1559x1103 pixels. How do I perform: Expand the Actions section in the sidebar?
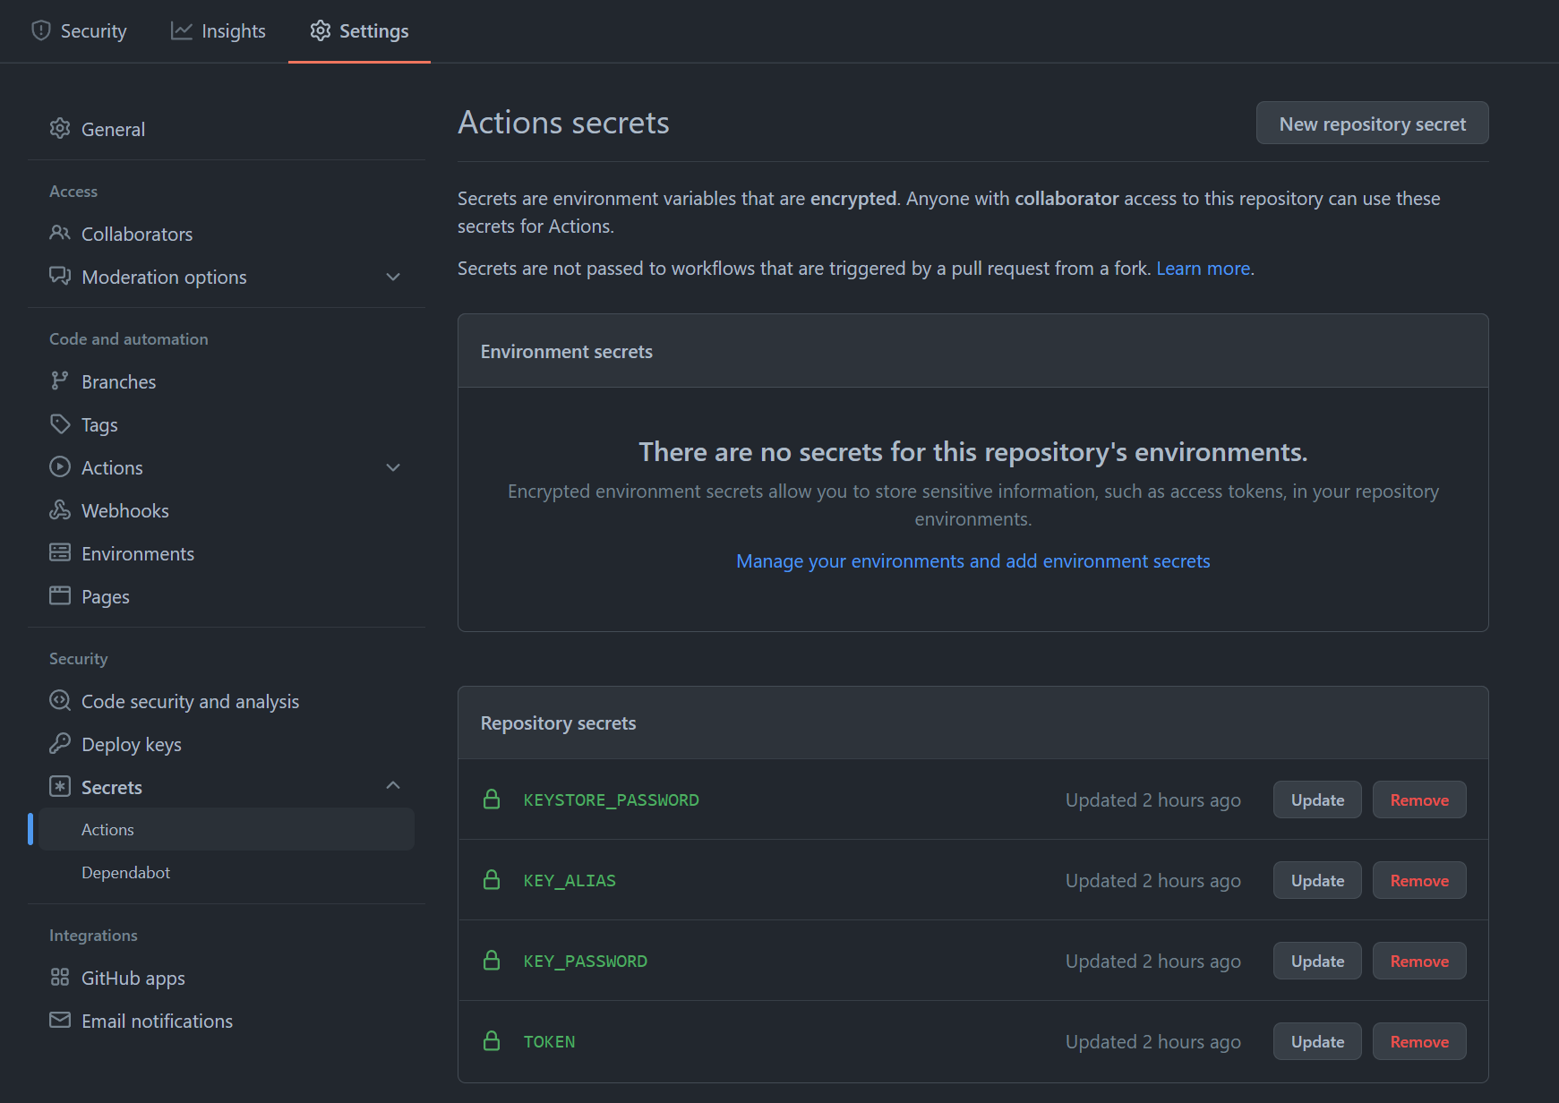coord(393,466)
